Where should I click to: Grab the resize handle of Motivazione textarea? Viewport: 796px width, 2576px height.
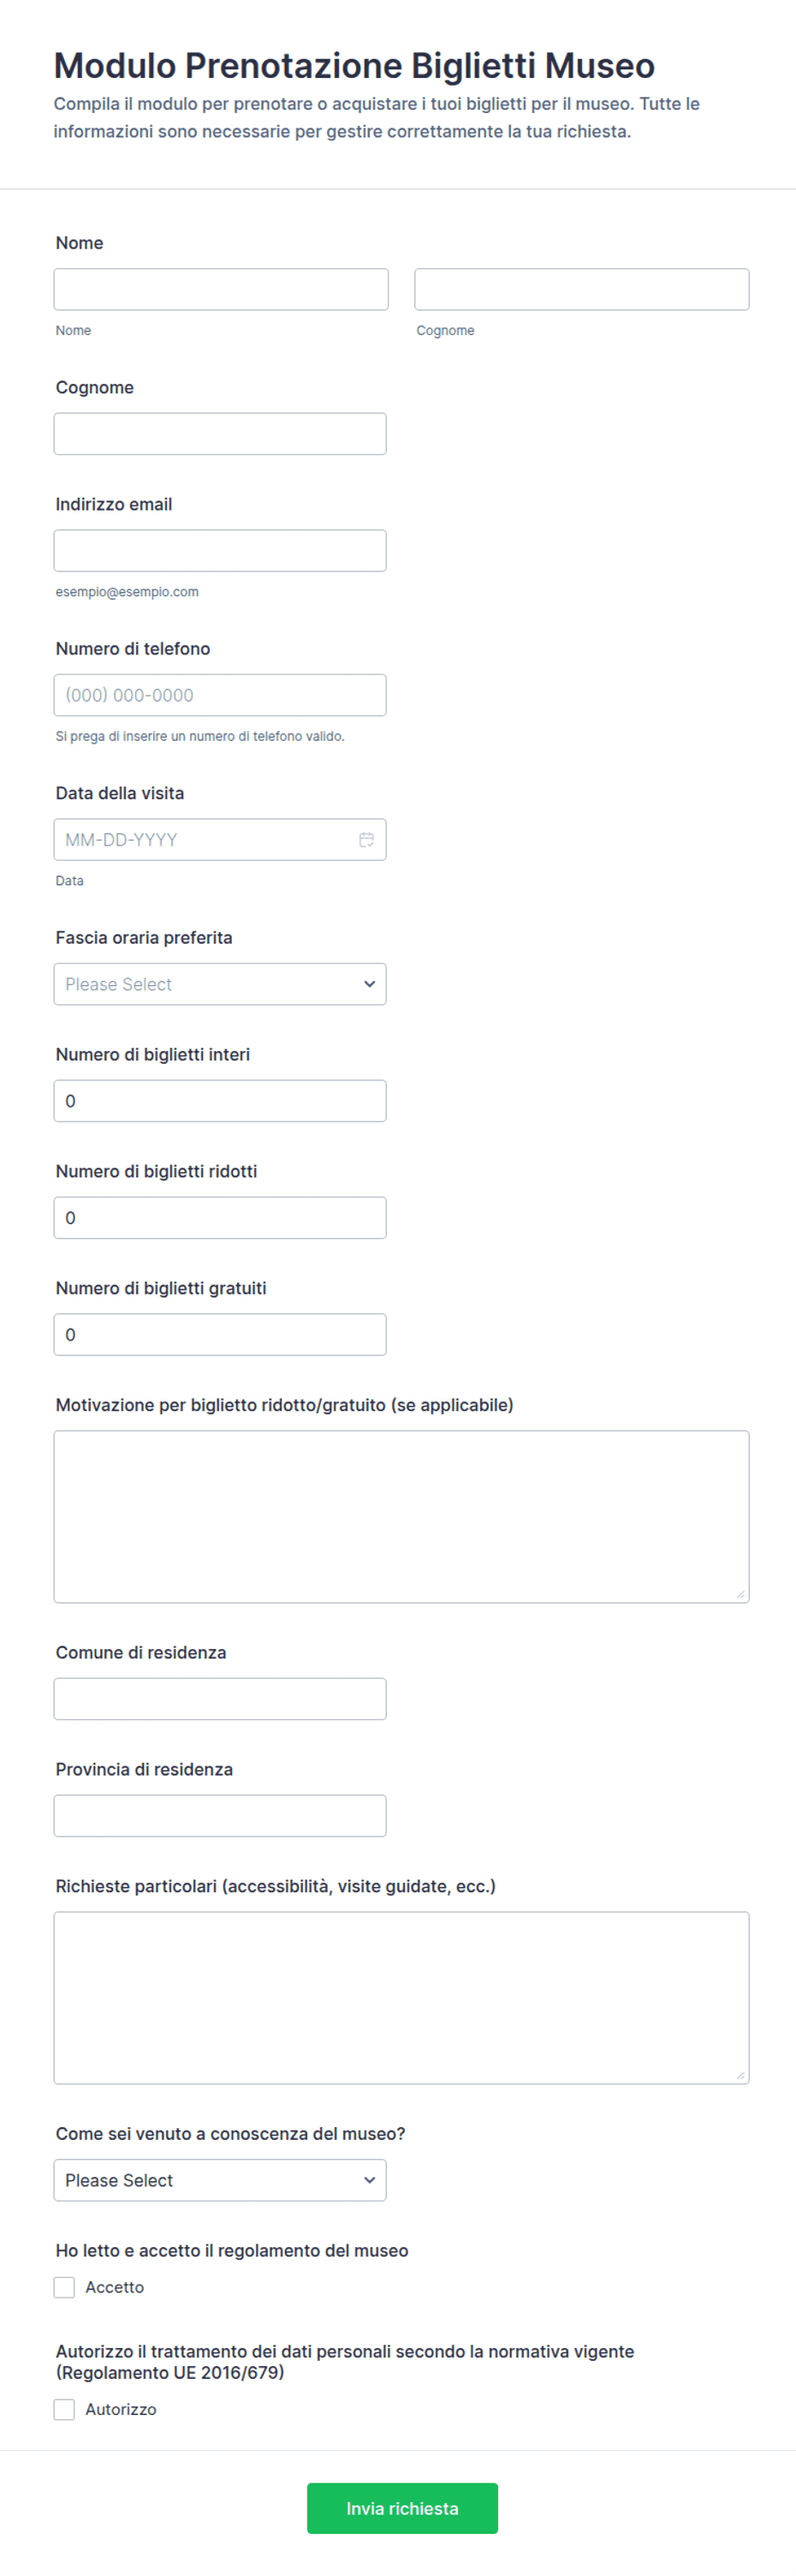pos(740,1594)
